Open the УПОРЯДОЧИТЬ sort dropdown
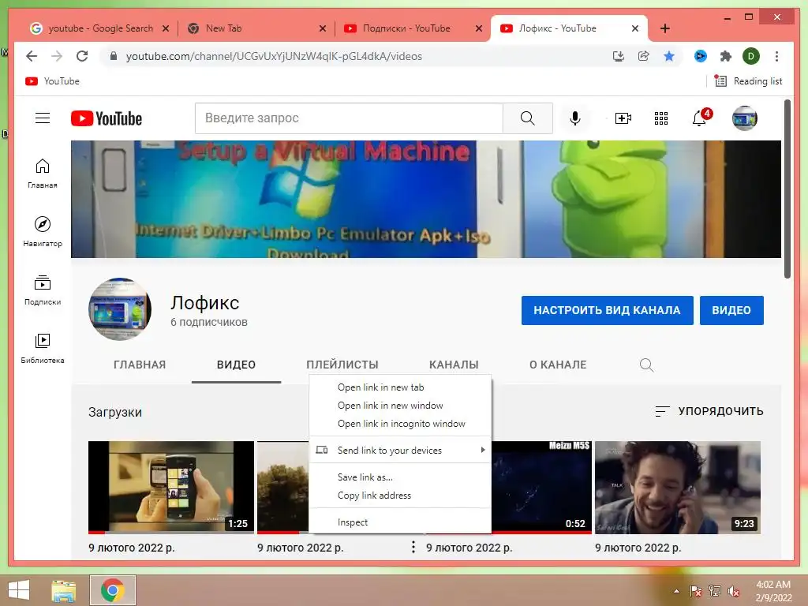The image size is (808, 606). tap(709, 411)
